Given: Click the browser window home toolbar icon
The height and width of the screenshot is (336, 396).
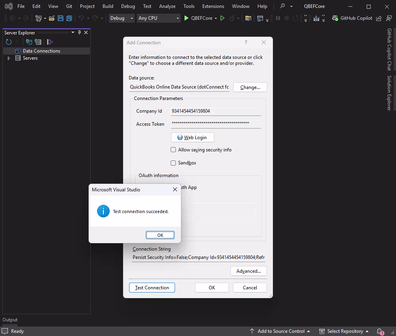Looking at the screenshot, I should [x=260, y=18].
